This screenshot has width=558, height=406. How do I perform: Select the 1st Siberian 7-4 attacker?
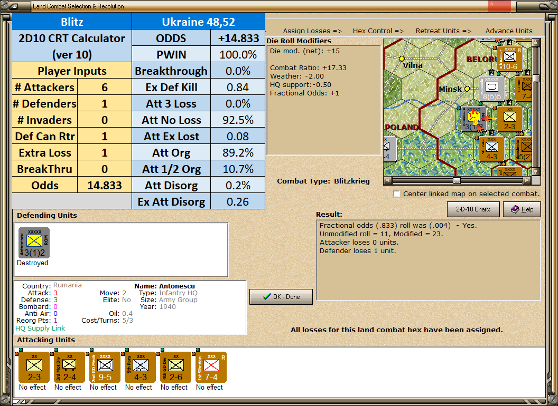tap(211, 367)
